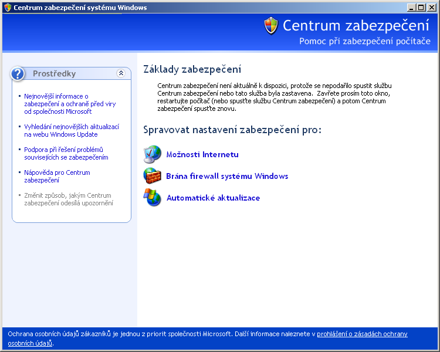The width and height of the screenshot is (440, 352).
Task: Click the firewall brick wall icon
Action: pos(152,176)
